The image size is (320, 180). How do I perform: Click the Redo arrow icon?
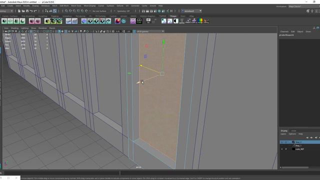point(35,11)
